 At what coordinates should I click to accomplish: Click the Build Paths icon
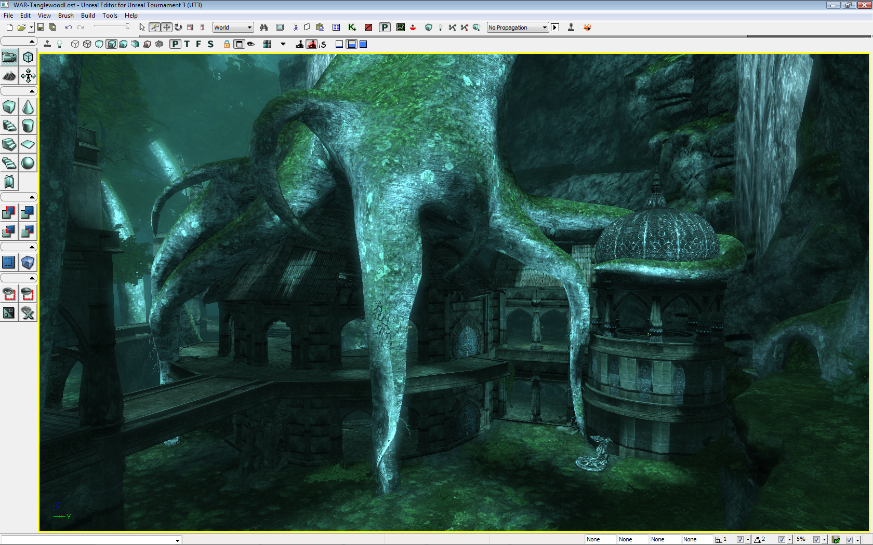[452, 28]
